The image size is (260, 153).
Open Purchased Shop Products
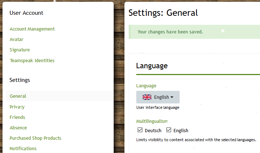pos(36,138)
